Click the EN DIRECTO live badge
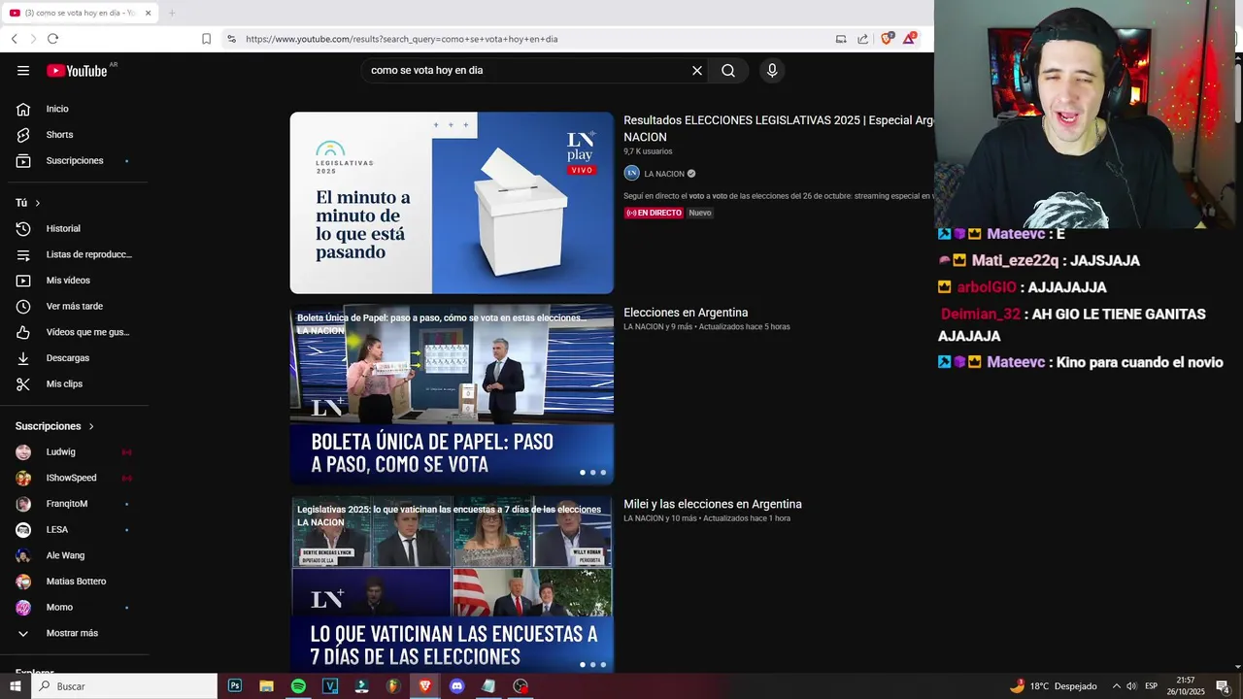Screen dimensions: 1243x699 [x=654, y=213]
